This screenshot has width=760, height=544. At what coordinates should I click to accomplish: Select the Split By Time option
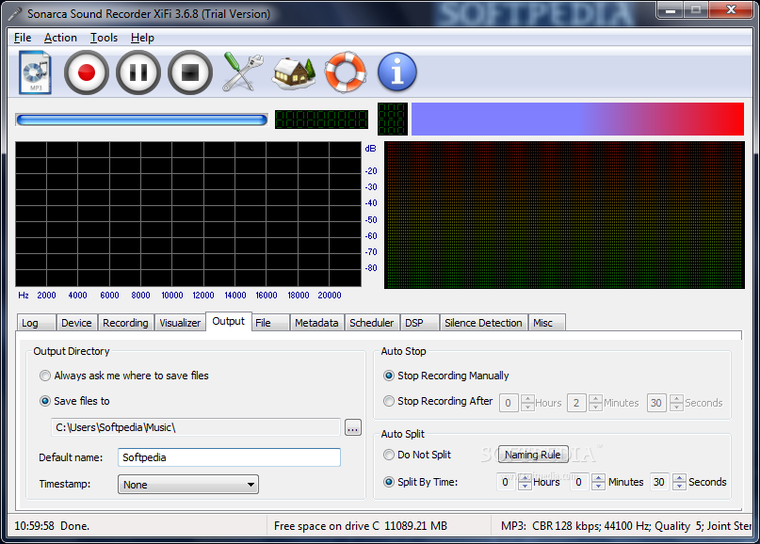[x=421, y=482]
